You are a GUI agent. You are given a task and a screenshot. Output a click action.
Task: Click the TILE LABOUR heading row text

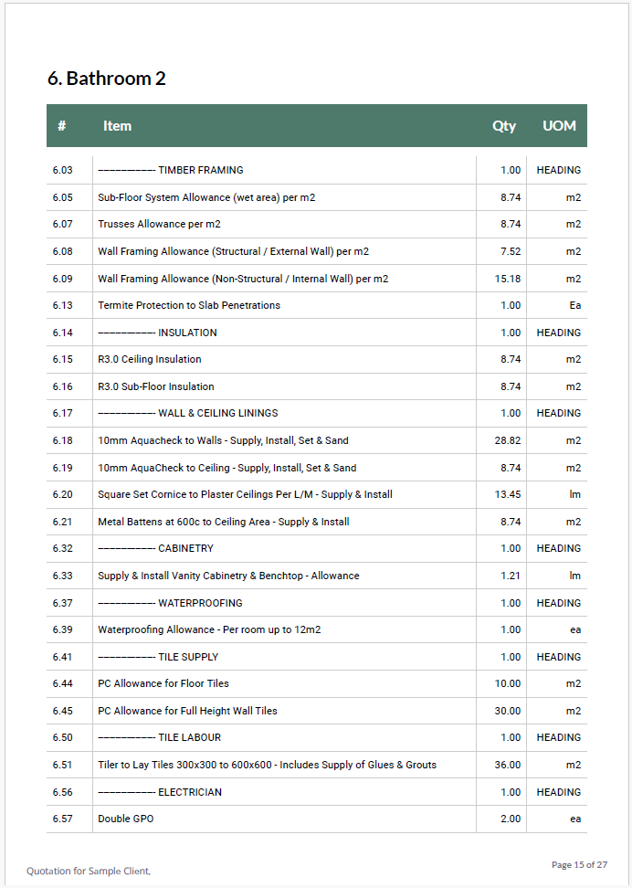[159, 737]
